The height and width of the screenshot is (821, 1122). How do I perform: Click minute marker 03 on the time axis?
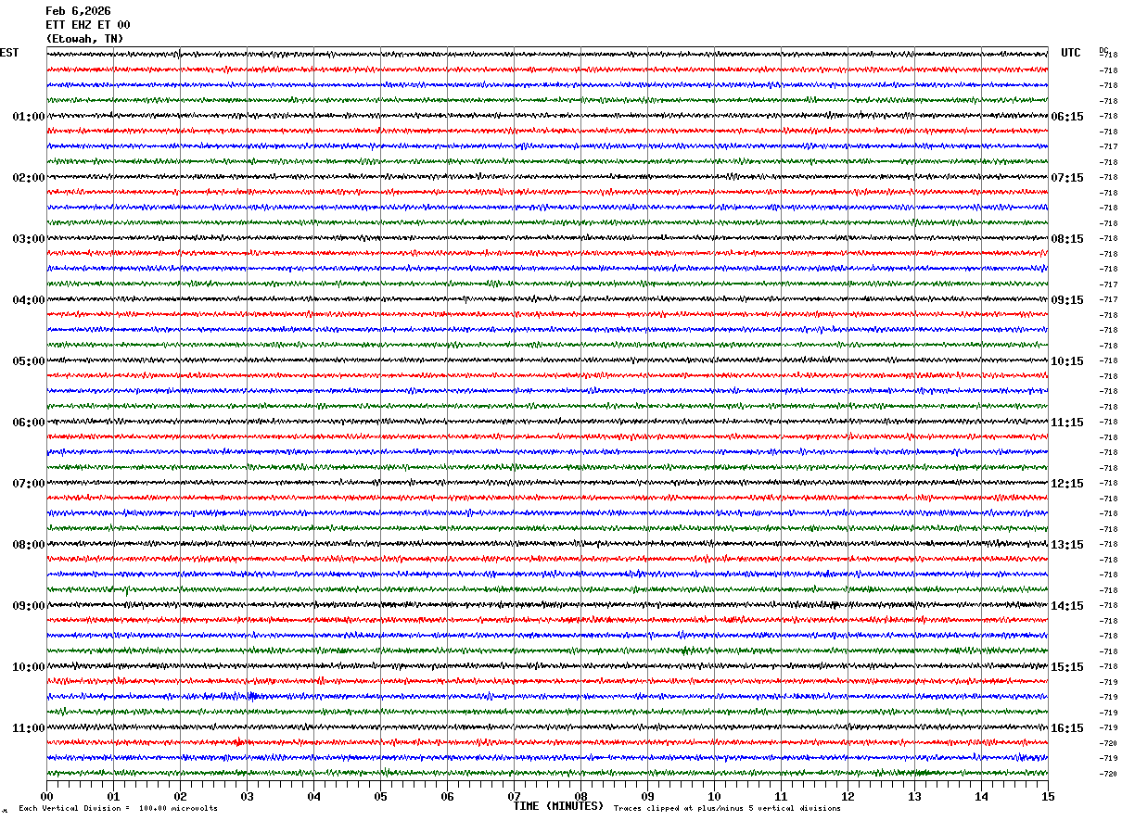tap(247, 796)
